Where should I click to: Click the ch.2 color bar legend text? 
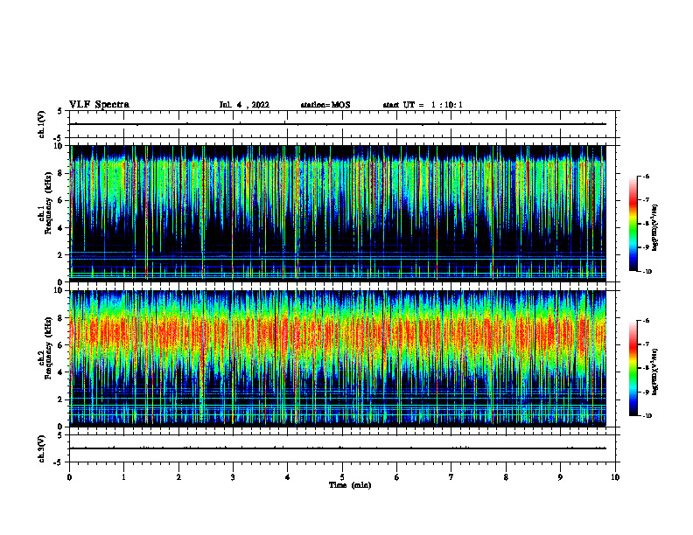pos(654,372)
